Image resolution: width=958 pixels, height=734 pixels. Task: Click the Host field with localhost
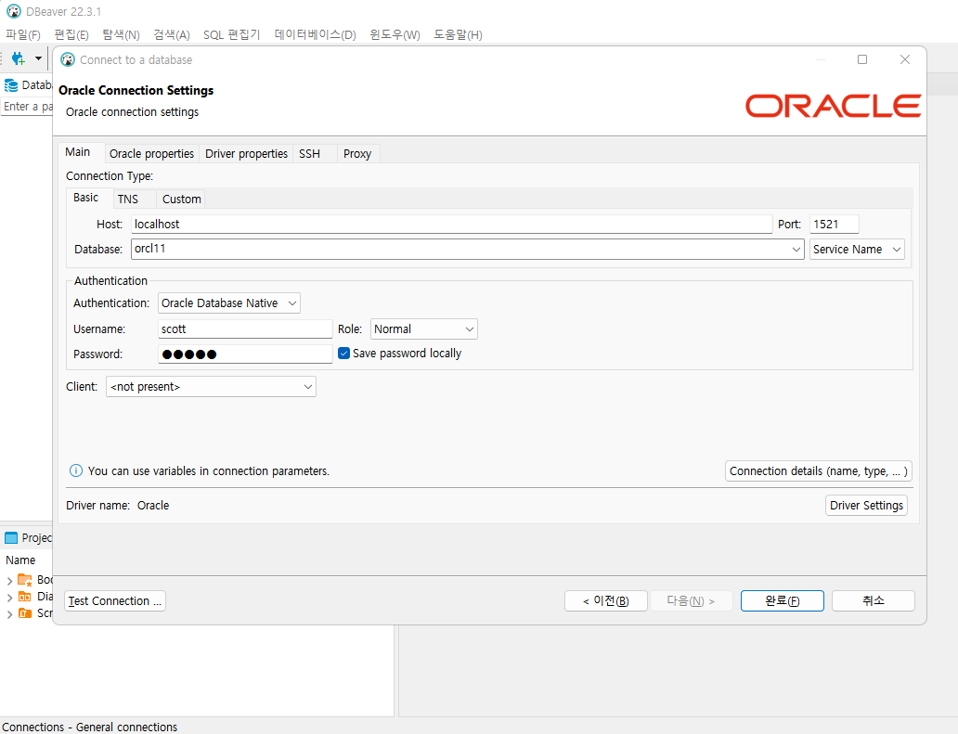(451, 225)
